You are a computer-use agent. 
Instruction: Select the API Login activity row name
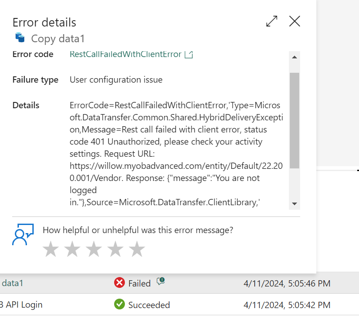21,305
